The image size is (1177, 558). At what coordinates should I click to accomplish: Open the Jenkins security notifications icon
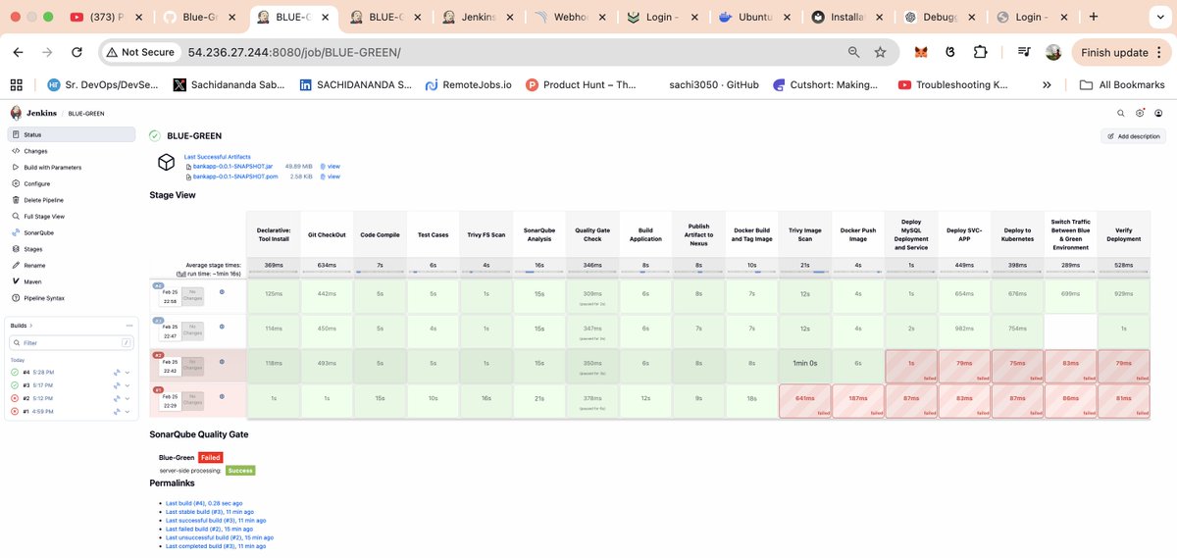coord(1140,113)
